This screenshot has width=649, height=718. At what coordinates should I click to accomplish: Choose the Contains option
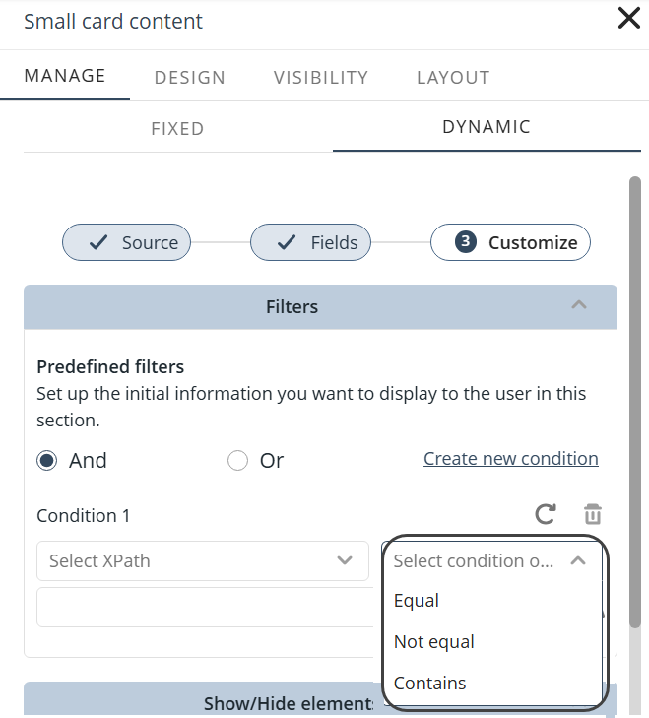coord(430,684)
